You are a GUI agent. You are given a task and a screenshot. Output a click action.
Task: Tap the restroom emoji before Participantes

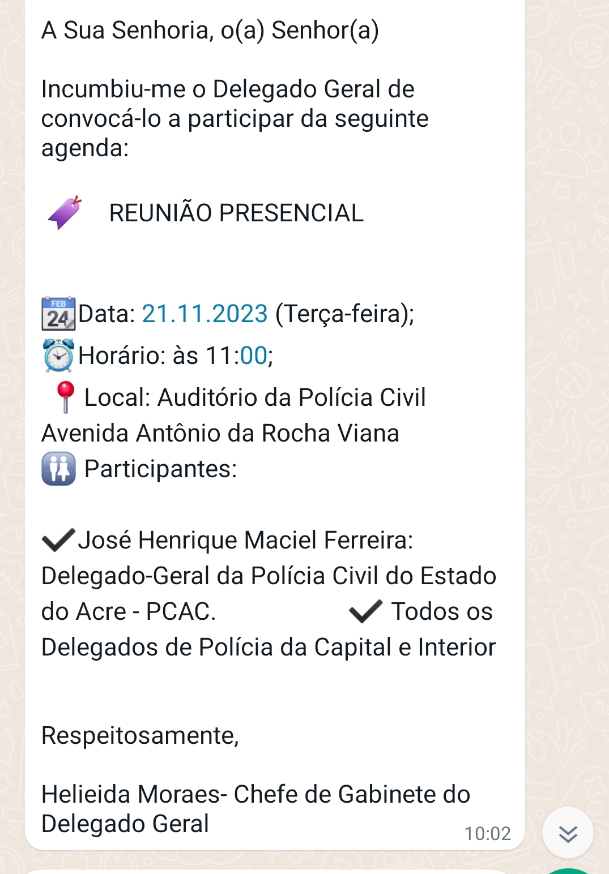(58, 469)
